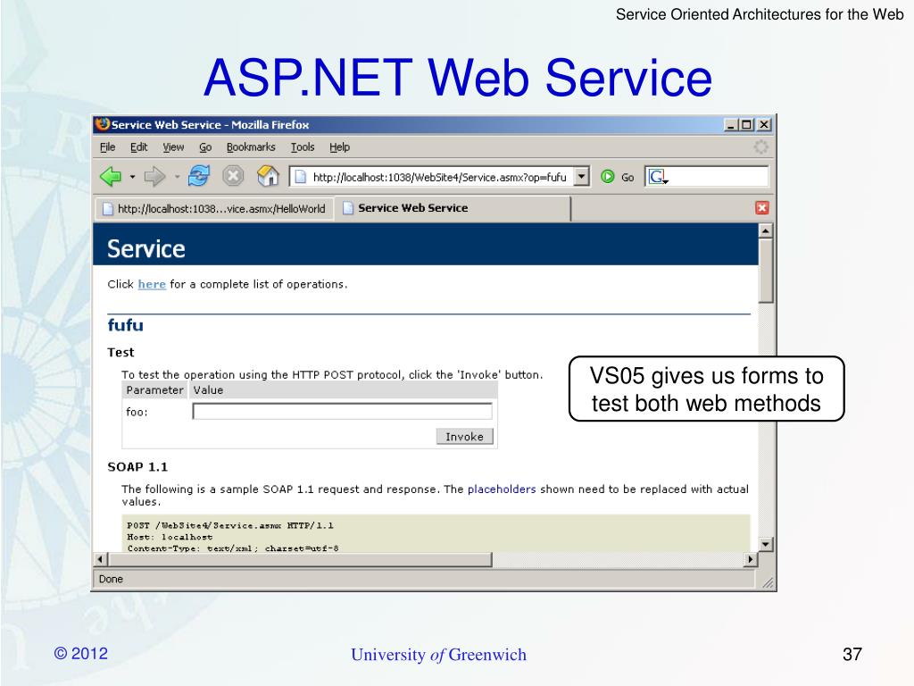Click the 'Done' status bar text

111,579
